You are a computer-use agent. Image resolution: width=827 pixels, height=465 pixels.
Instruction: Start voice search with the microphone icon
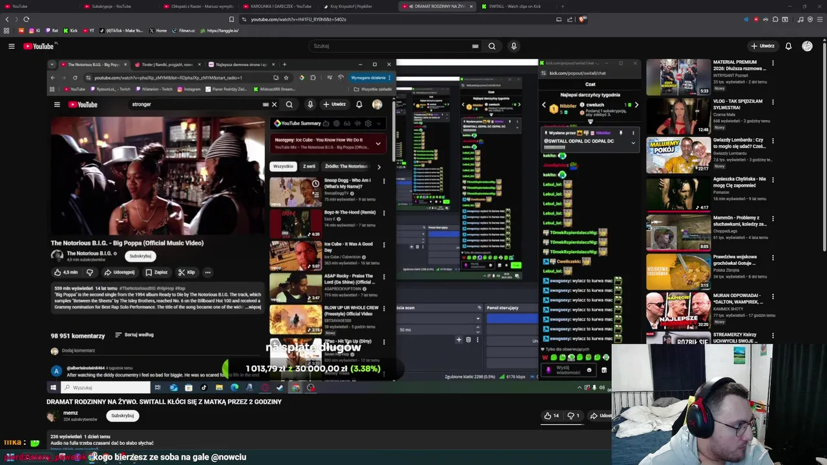[514, 46]
